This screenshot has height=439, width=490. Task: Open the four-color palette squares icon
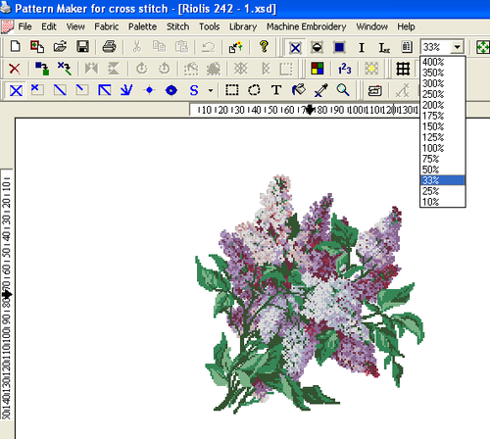point(318,69)
